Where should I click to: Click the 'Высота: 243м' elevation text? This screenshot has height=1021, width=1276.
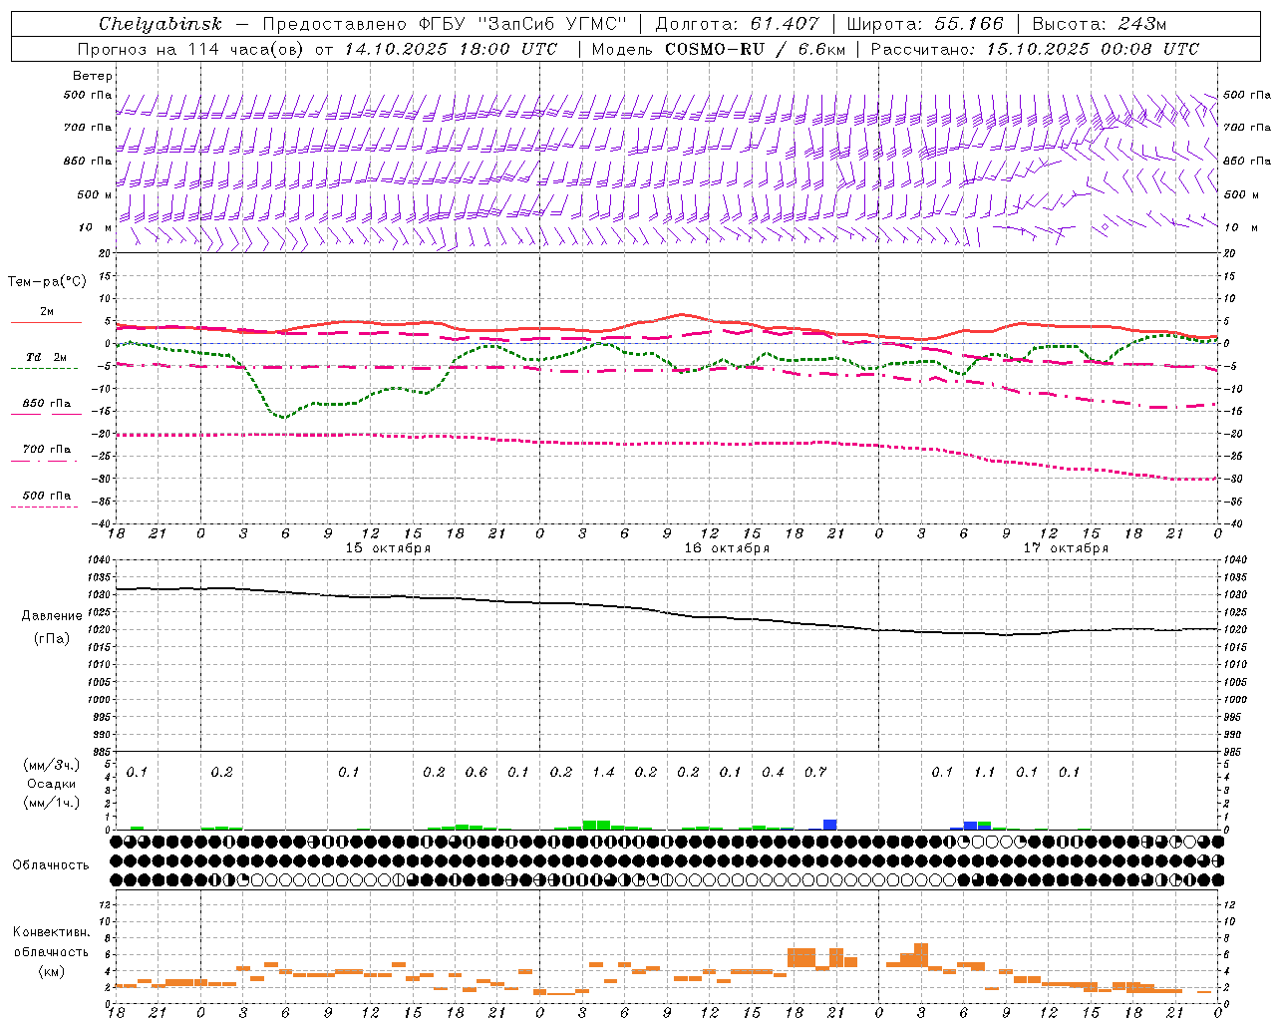[x=1100, y=24]
